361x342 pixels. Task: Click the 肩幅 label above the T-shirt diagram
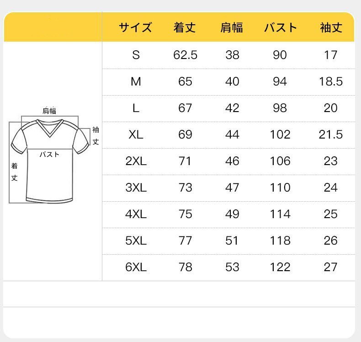(49, 111)
